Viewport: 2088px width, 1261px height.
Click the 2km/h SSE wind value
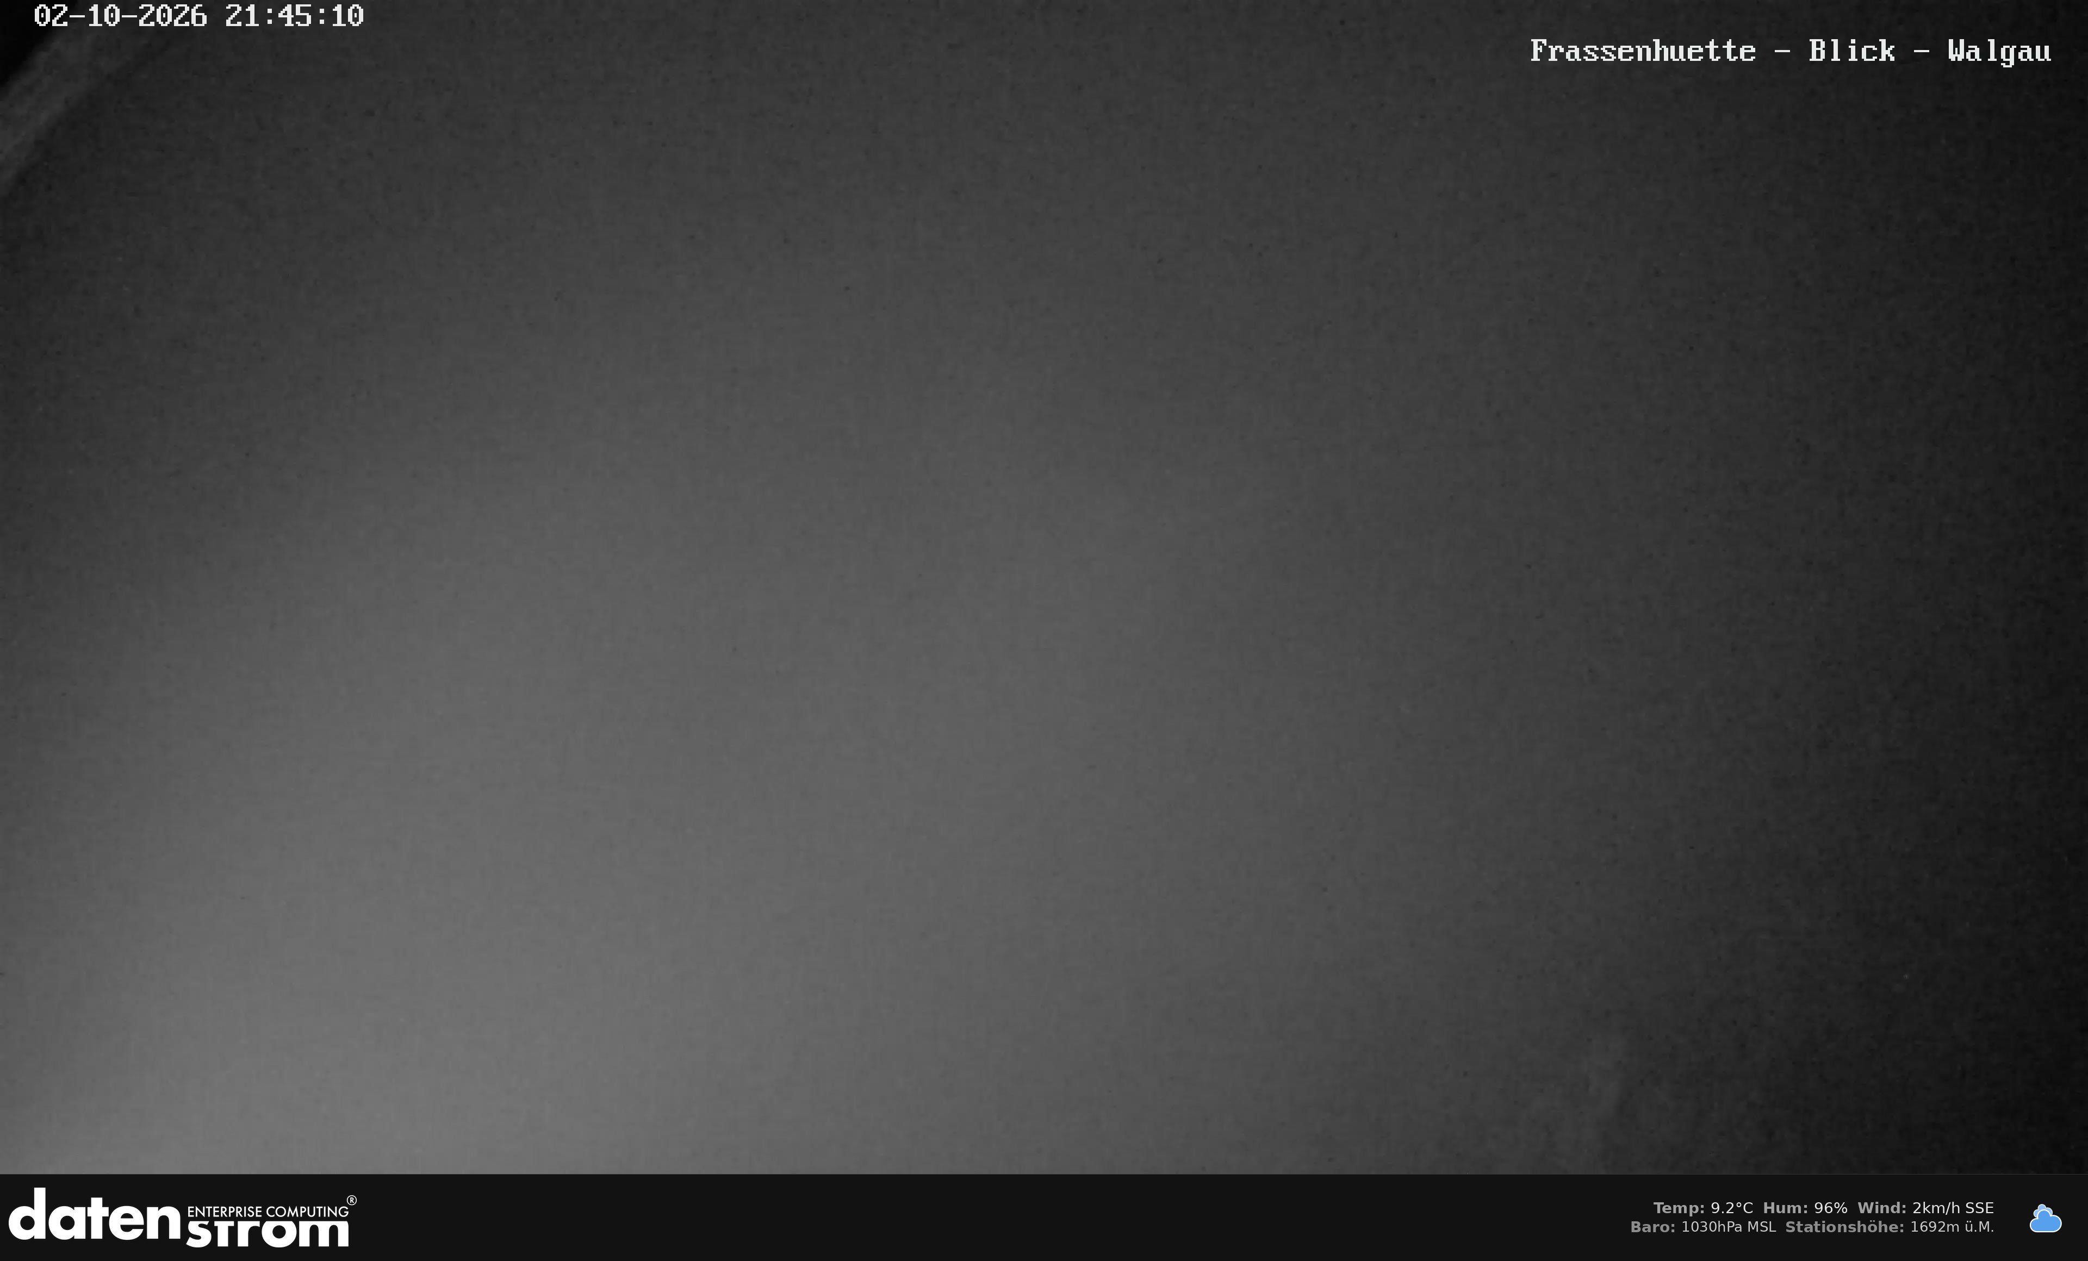tap(1953, 1208)
